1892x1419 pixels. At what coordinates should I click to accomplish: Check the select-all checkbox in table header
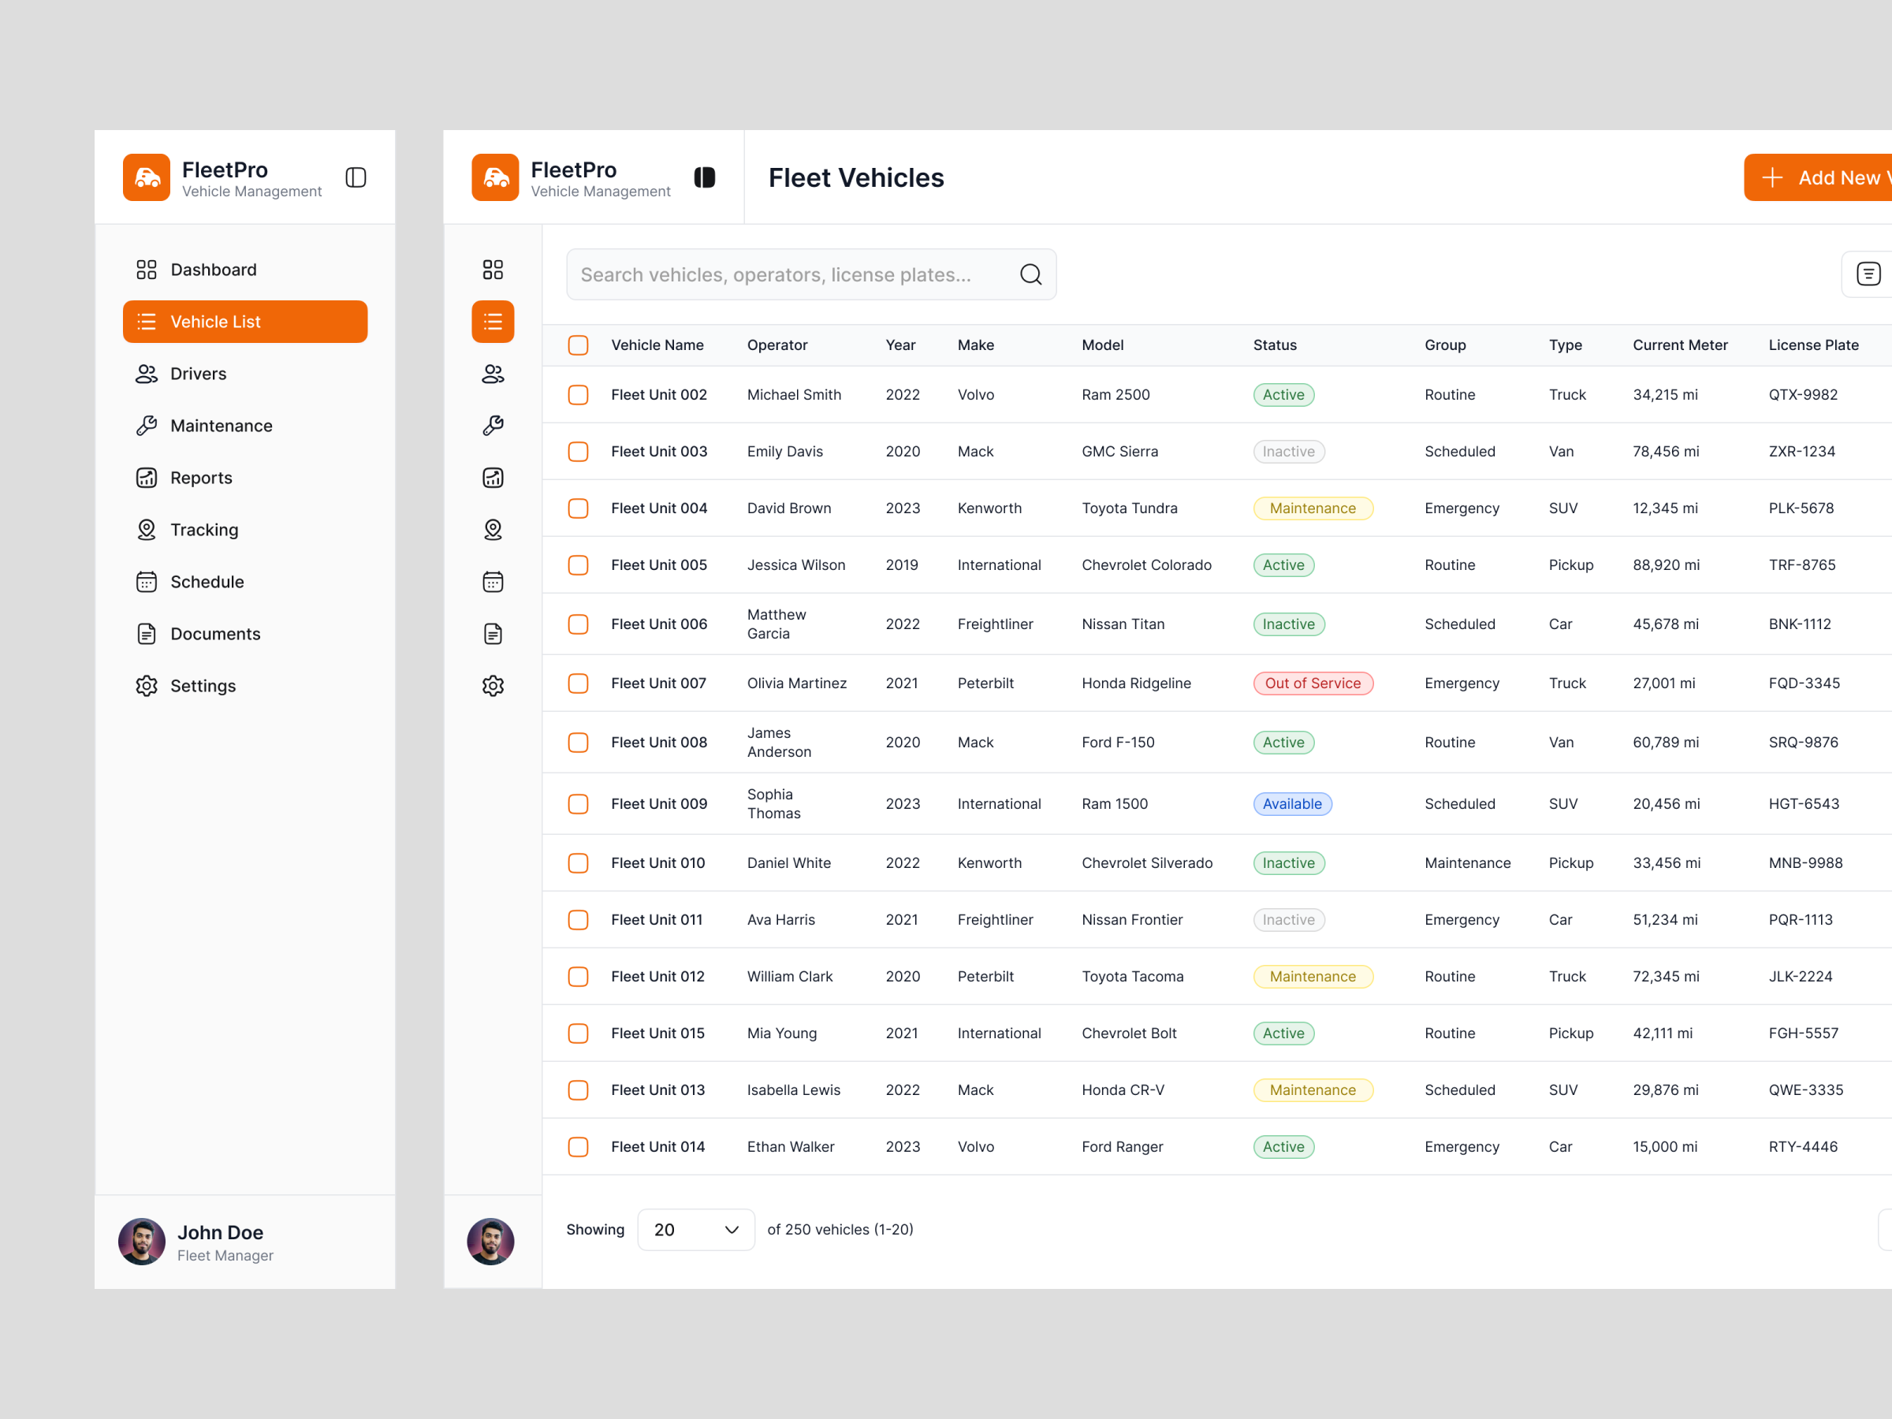[x=578, y=345]
